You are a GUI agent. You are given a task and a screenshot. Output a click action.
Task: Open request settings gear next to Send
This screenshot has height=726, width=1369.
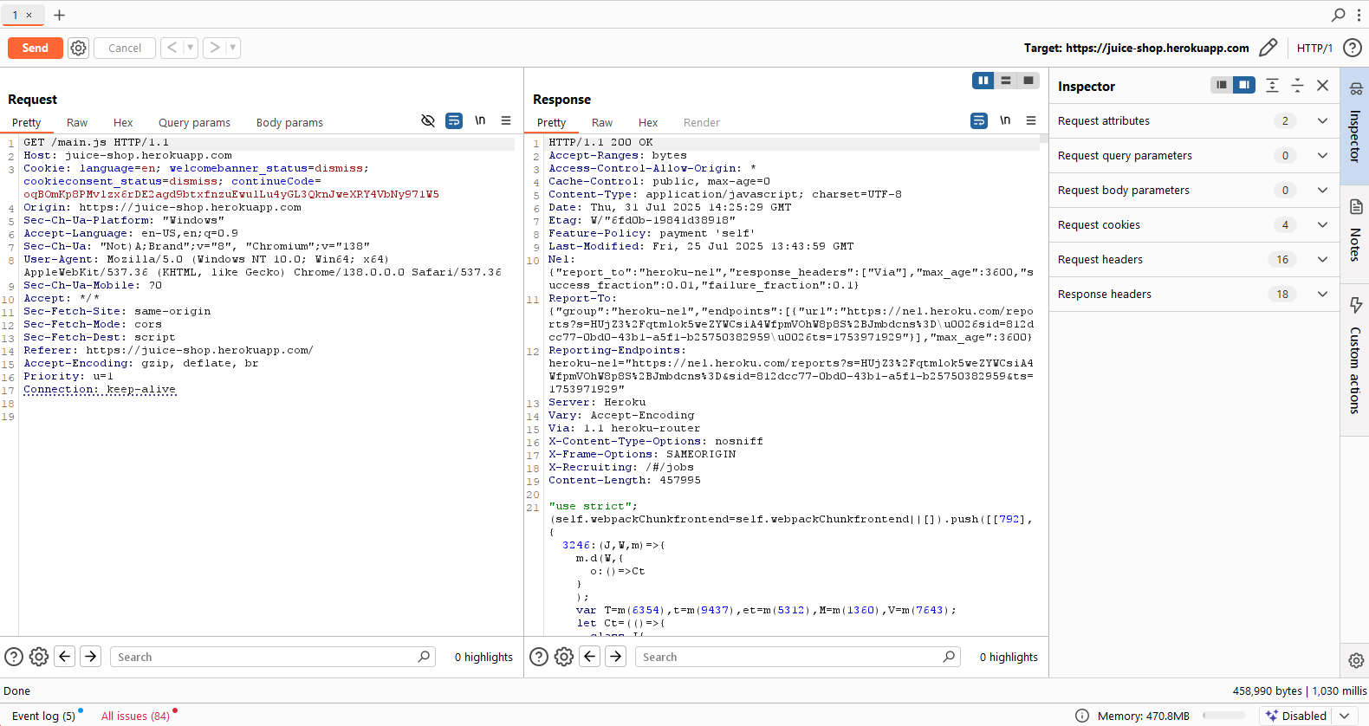pos(79,48)
